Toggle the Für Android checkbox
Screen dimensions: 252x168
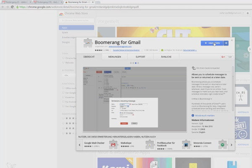tap(63, 102)
